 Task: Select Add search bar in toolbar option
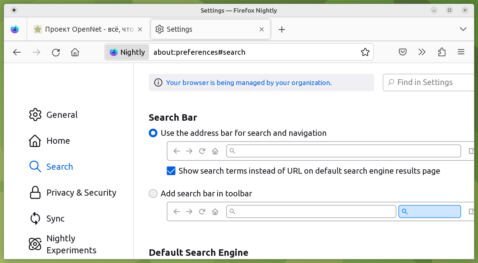coord(153,194)
